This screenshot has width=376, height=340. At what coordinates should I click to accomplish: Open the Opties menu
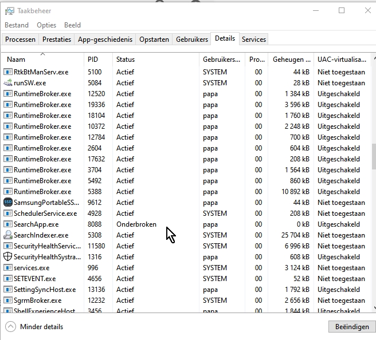click(46, 25)
